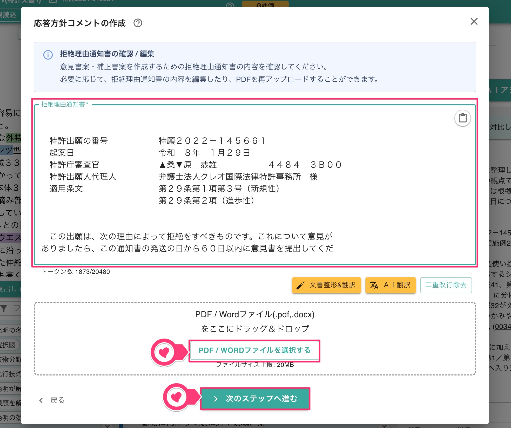Click the text トークン数 1873/20480
This screenshot has height=428, width=511.
[x=76, y=272]
